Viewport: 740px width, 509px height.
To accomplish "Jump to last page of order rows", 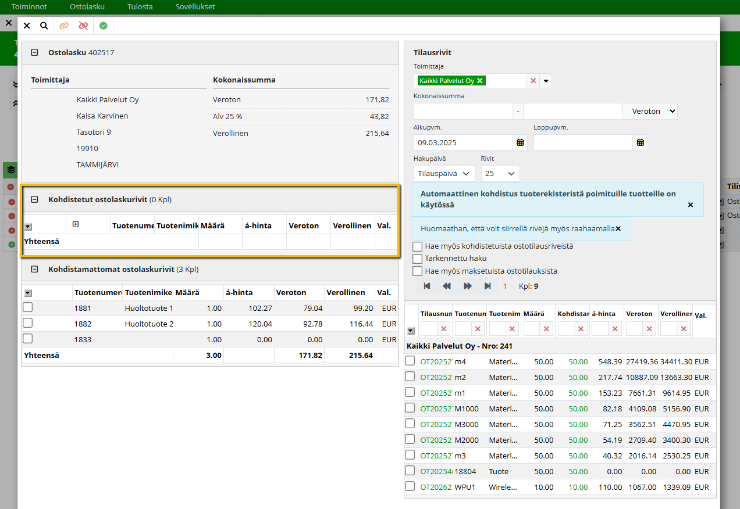I will [x=487, y=286].
